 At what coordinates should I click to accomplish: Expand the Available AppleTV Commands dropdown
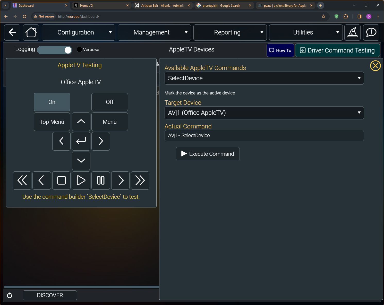264,78
